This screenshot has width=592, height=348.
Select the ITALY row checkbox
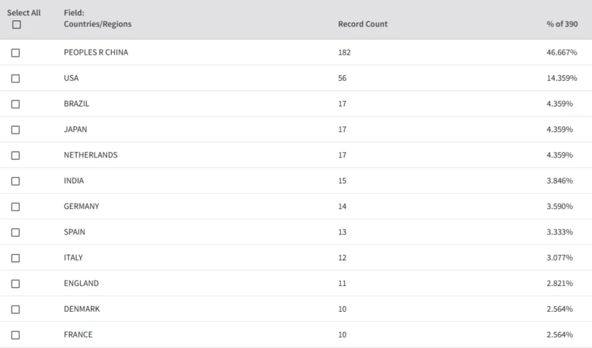click(x=15, y=258)
